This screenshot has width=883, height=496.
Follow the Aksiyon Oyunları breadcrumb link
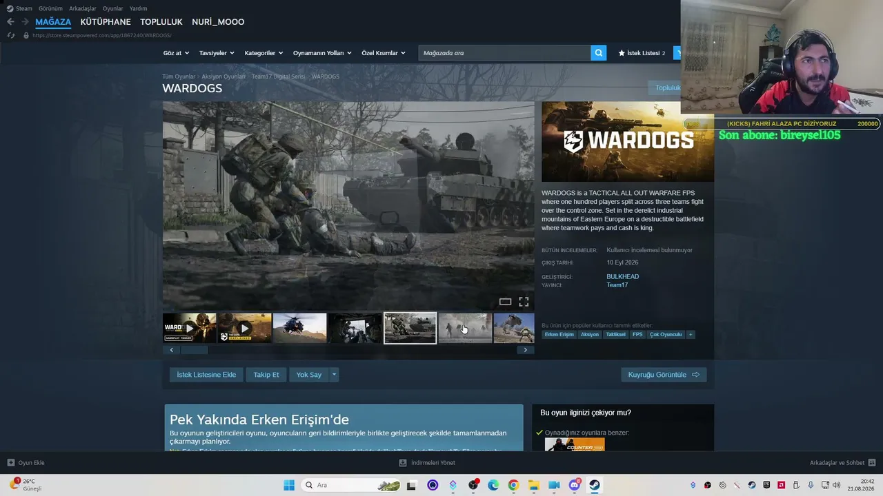click(x=224, y=76)
